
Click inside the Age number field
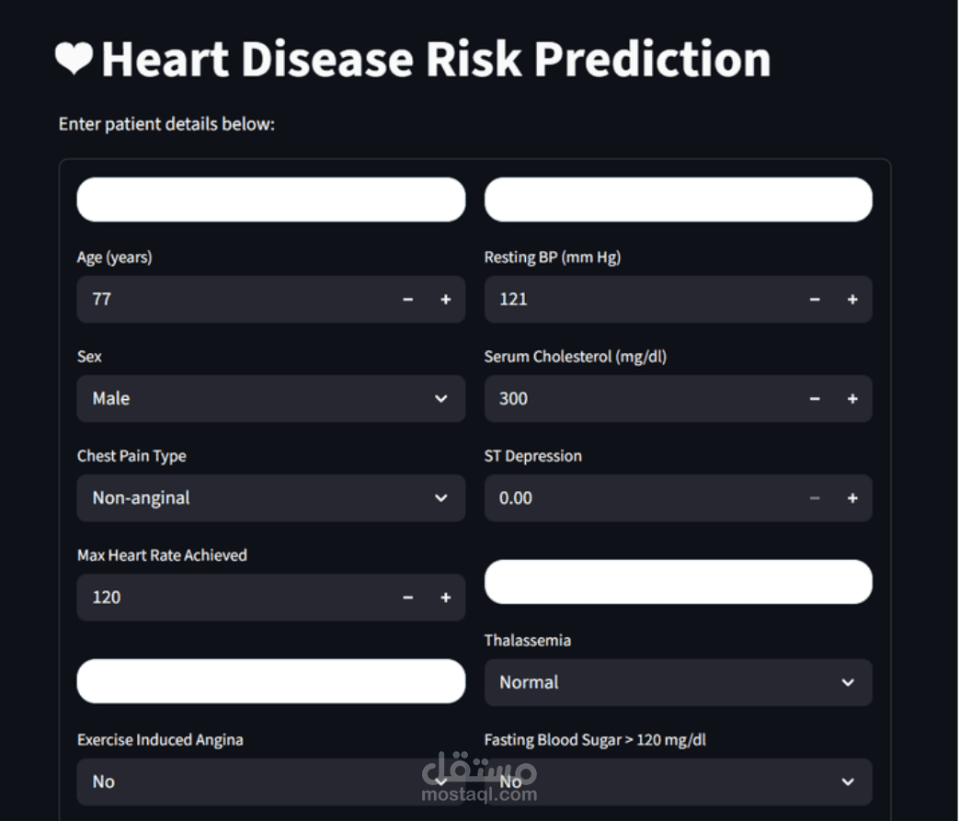pyautogui.click(x=184, y=299)
